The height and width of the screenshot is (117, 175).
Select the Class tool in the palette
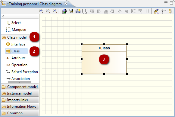pos(16,51)
